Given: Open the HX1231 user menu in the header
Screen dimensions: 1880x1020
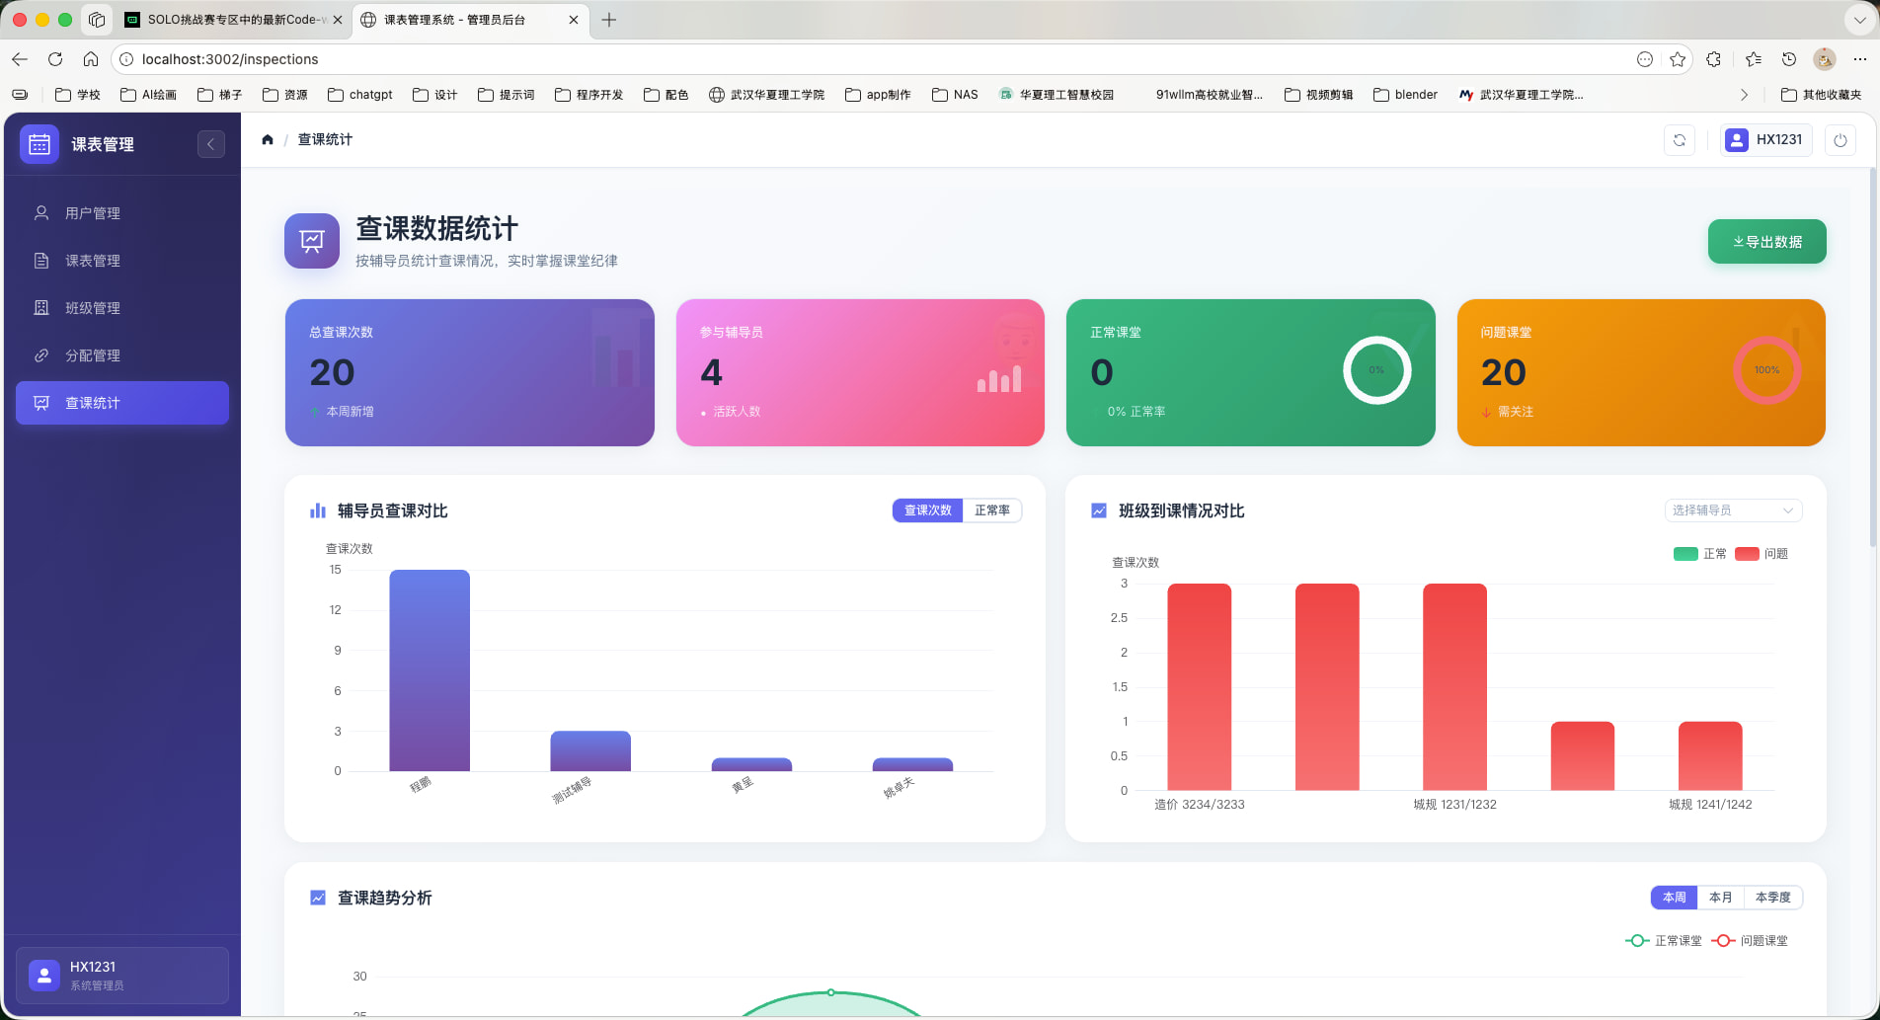Looking at the screenshot, I should (x=1765, y=140).
